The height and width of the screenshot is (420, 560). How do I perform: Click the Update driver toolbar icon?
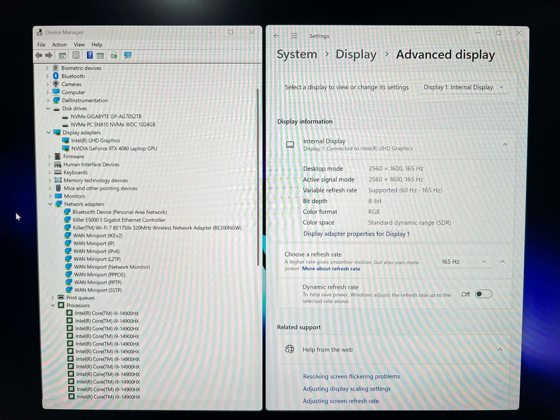114,55
